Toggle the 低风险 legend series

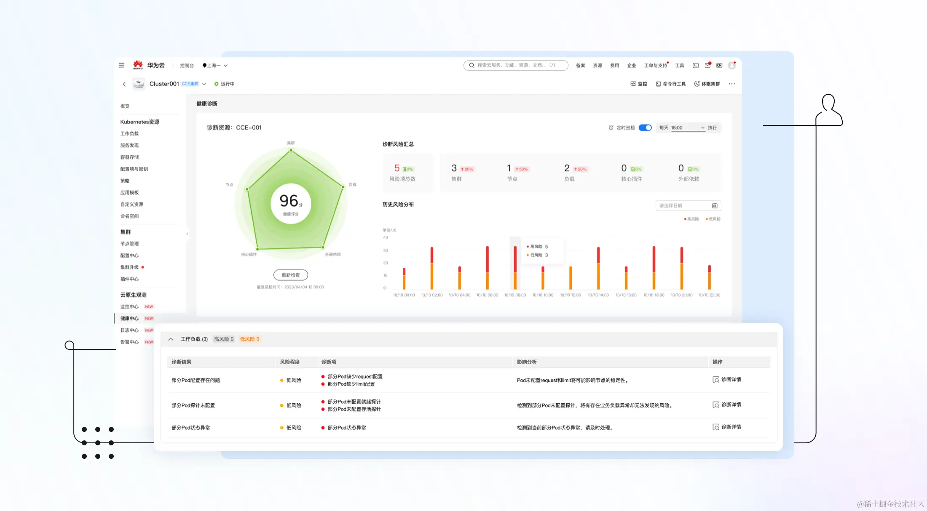tap(713, 219)
